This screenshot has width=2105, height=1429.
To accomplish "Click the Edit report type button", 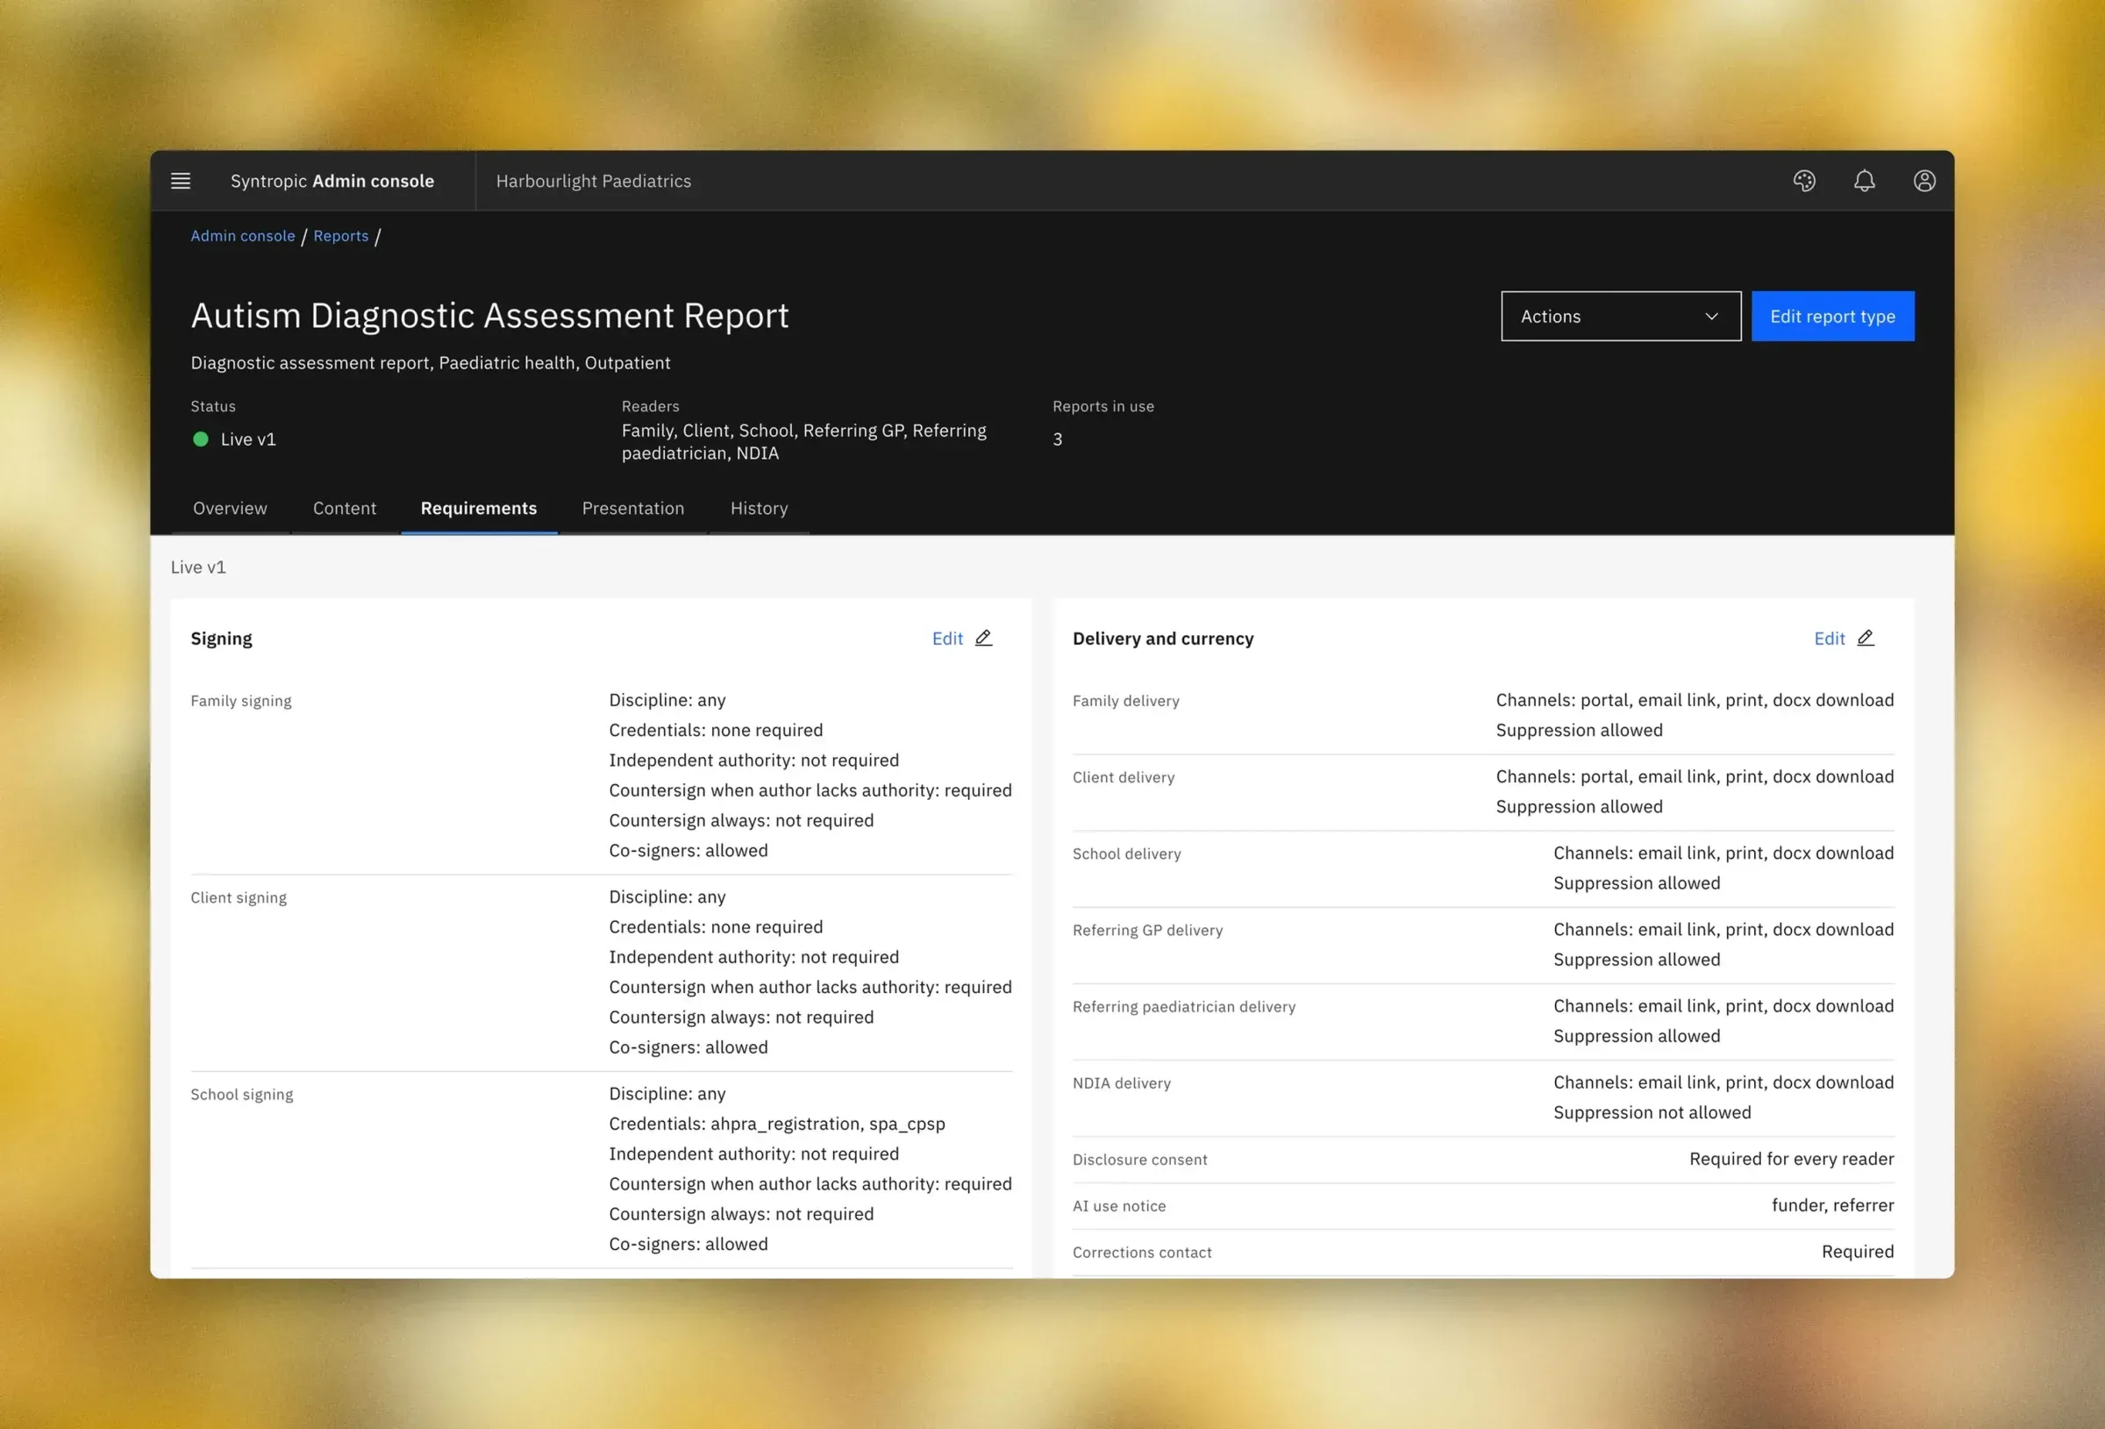I will tap(1832, 317).
